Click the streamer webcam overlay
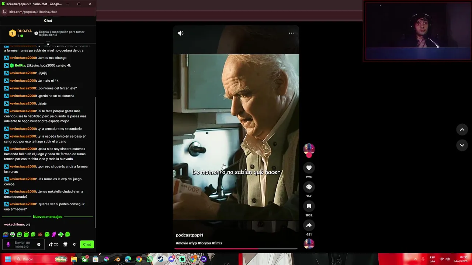This screenshot has width=472, height=265. 417,31
